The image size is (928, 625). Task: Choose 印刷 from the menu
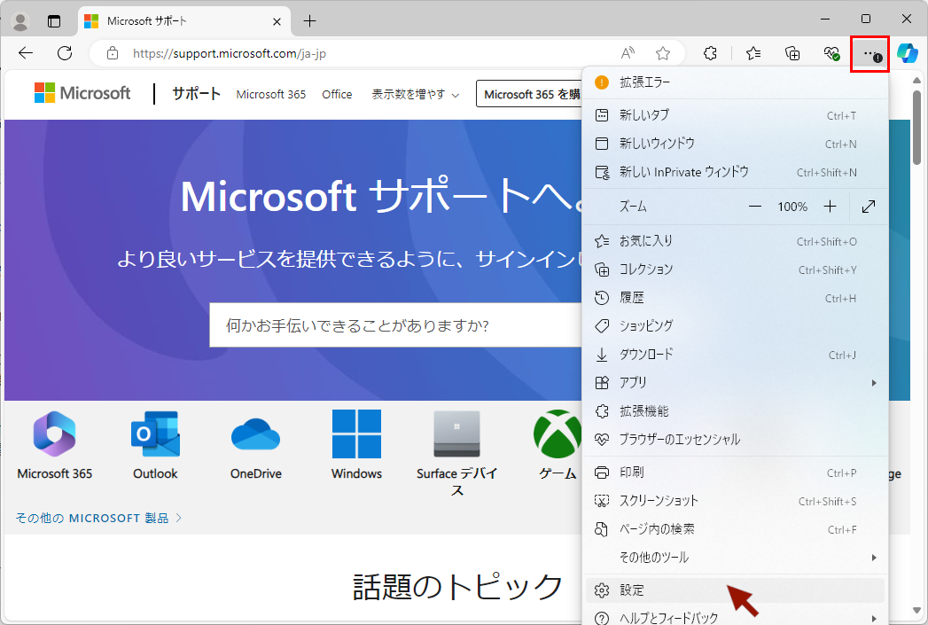[x=735, y=473]
